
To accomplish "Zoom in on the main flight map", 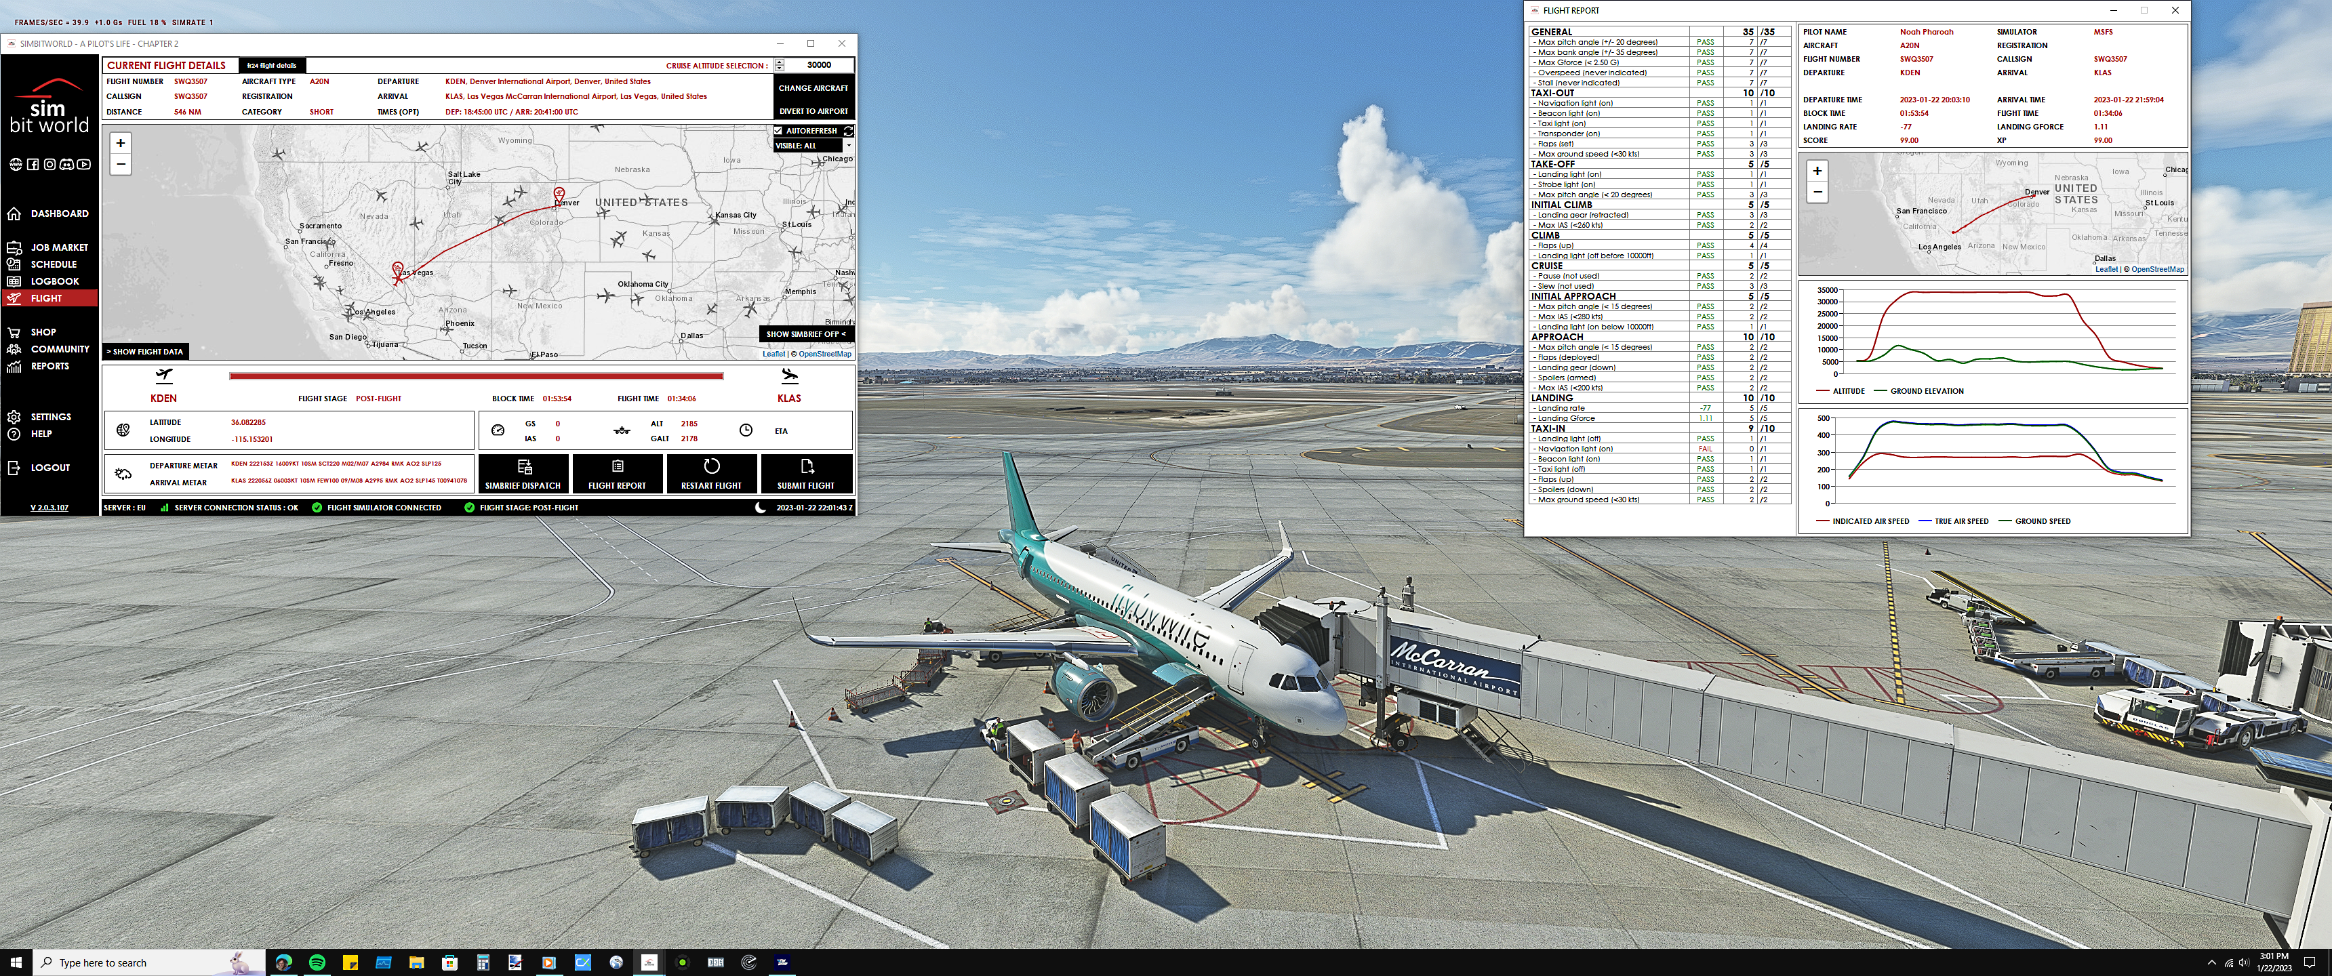I will click(x=121, y=143).
